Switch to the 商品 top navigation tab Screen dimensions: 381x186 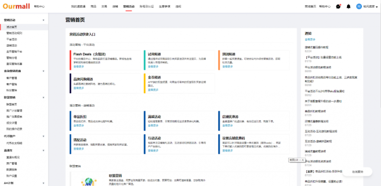(93, 7)
